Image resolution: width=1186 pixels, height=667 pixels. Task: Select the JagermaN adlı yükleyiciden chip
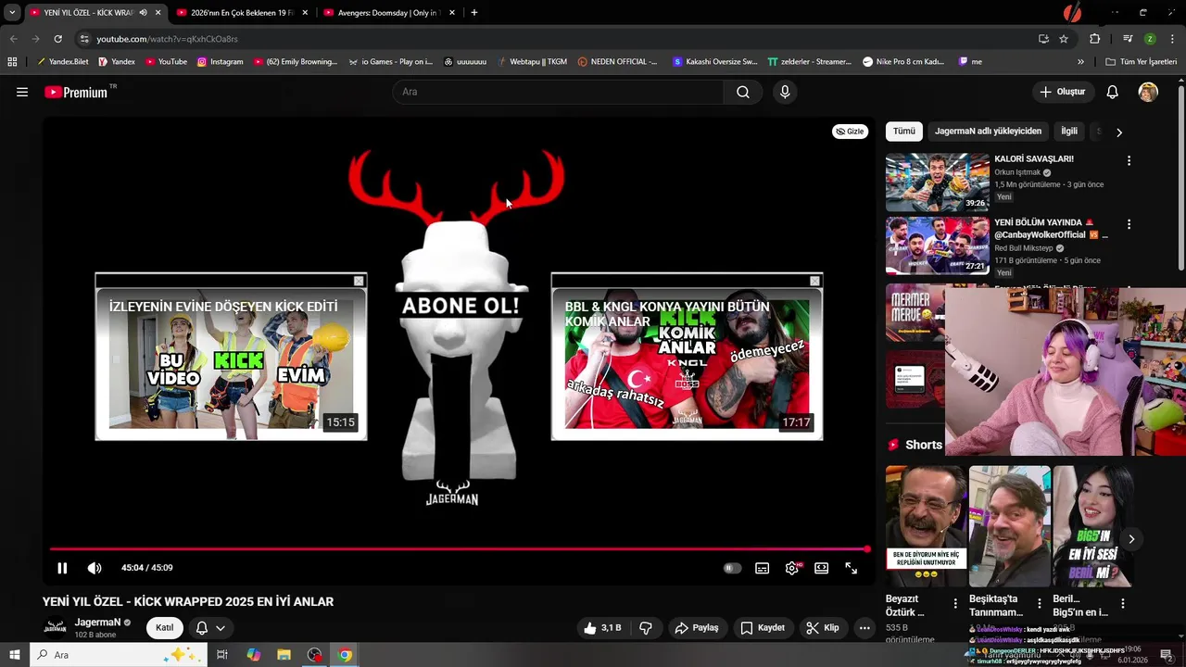pos(988,132)
